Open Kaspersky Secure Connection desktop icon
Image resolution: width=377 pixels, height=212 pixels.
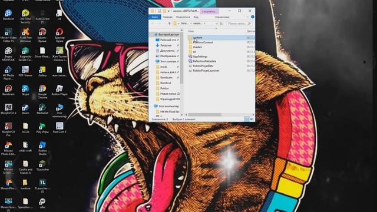pyautogui.click(x=25, y=54)
